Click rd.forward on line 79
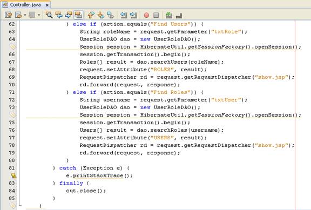 [x=97, y=153]
